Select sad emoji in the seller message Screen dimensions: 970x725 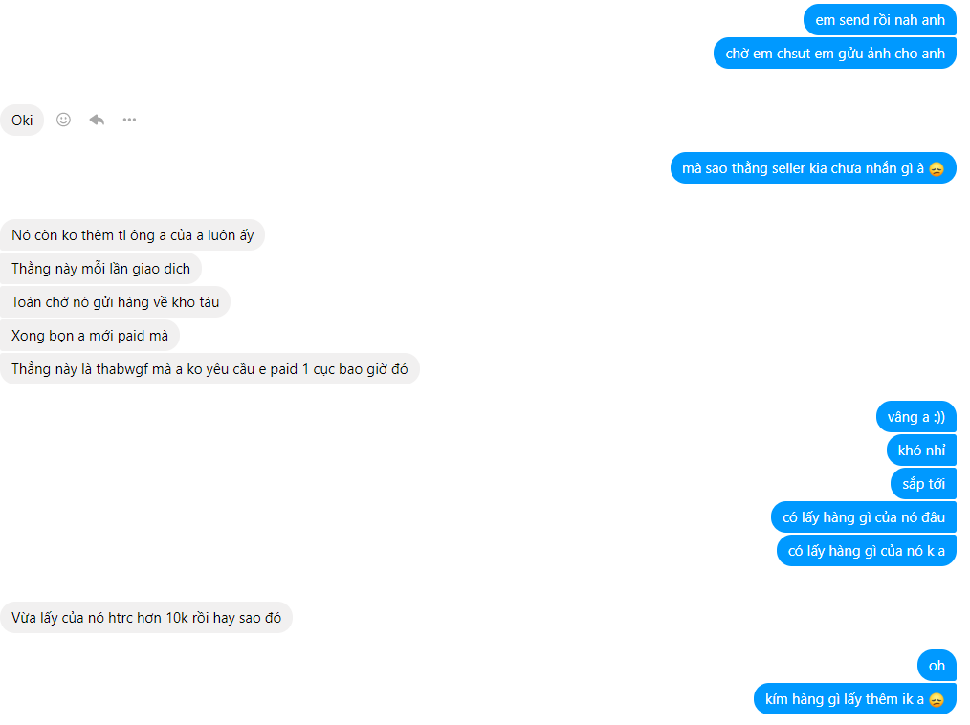click(937, 169)
